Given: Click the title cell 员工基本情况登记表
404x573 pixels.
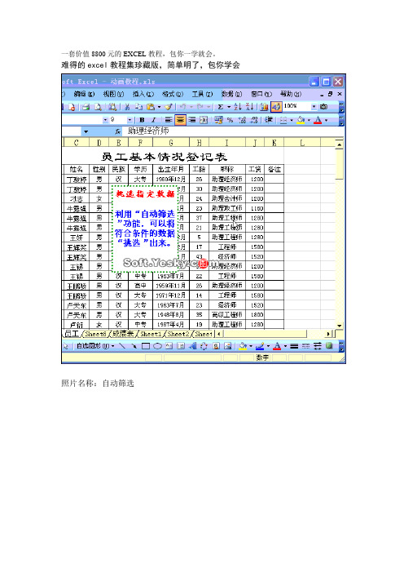Looking at the screenshot, I should click(x=164, y=157).
